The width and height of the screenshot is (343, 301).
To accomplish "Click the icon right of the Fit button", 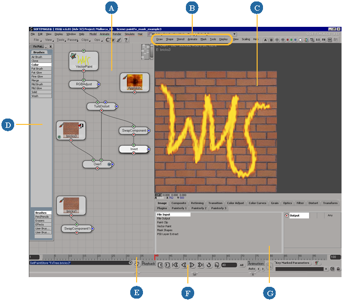I will tap(330, 40).
